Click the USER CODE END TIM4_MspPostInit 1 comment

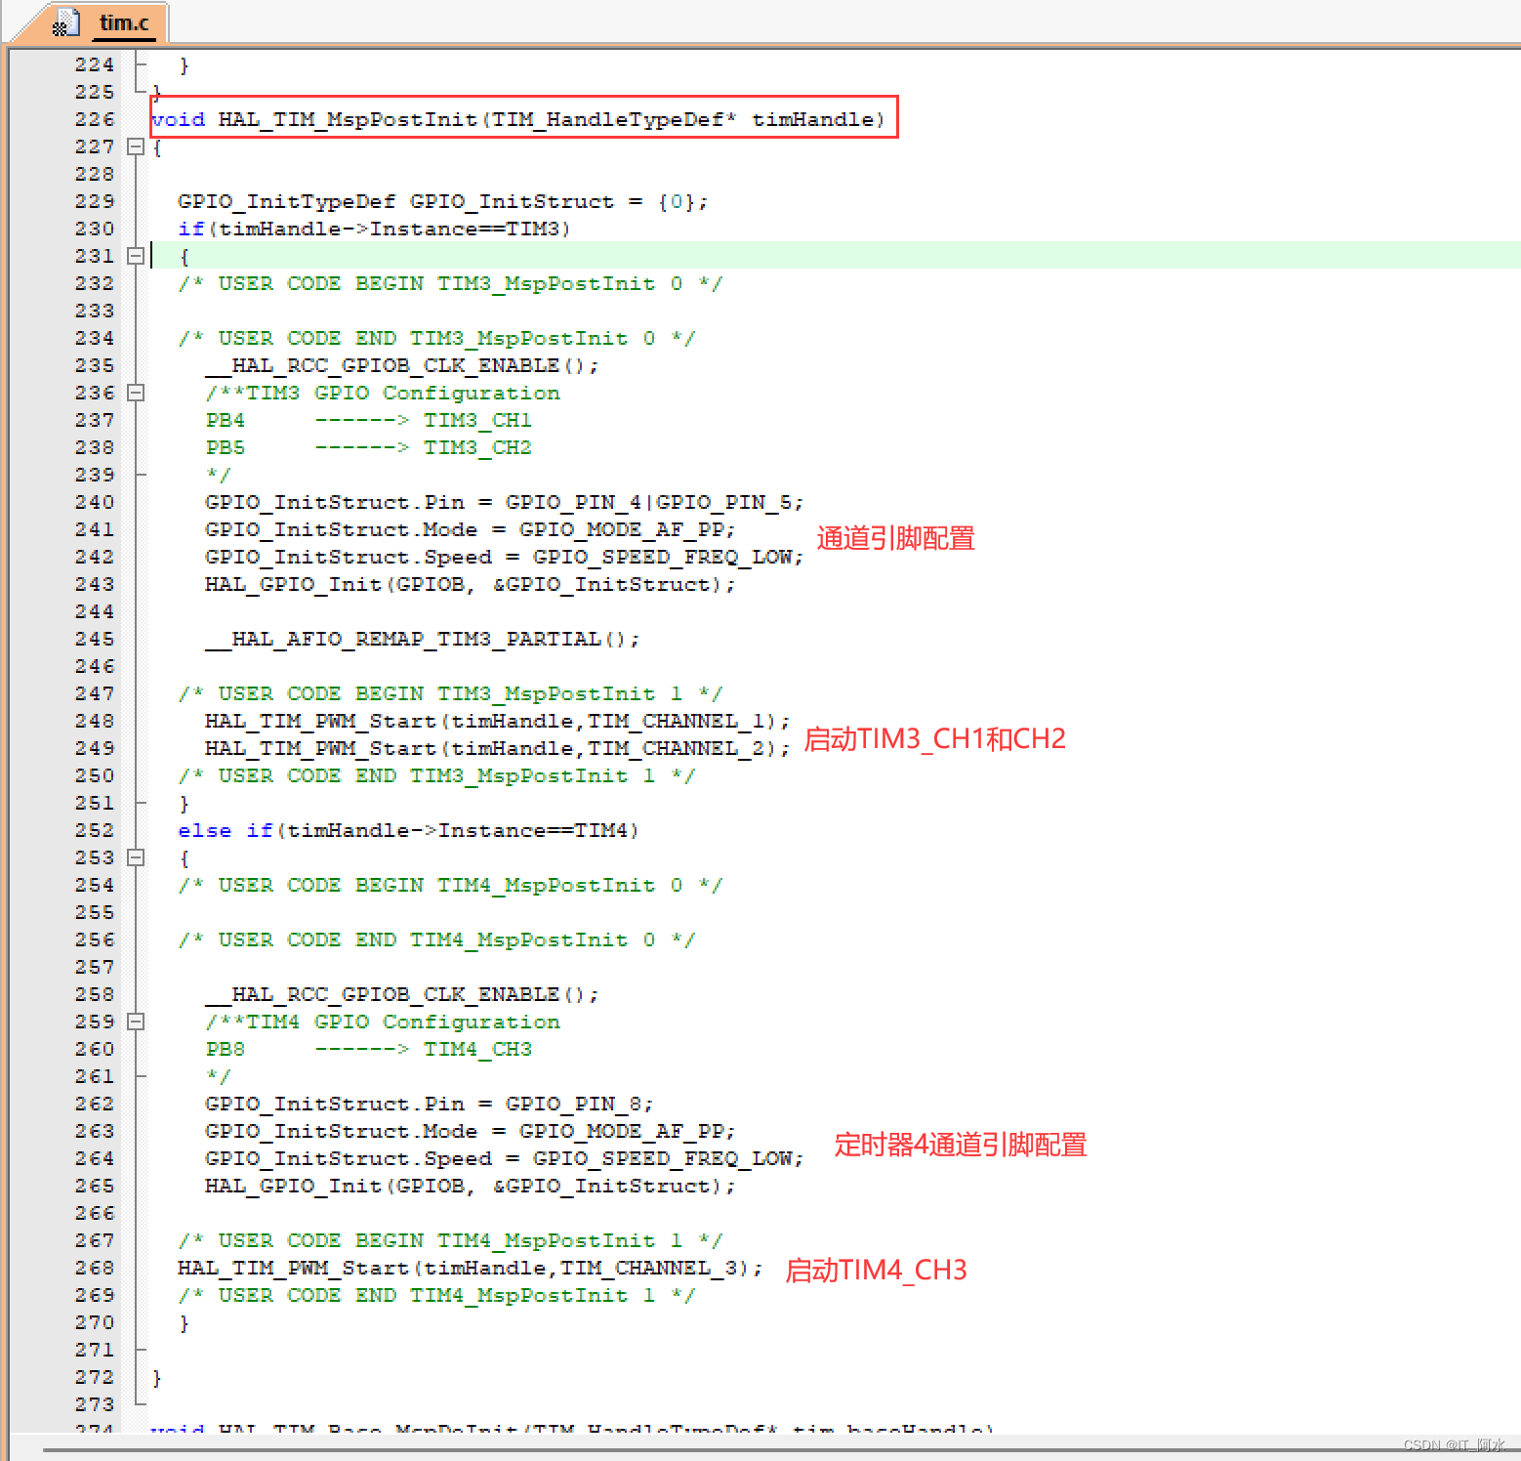click(436, 1295)
